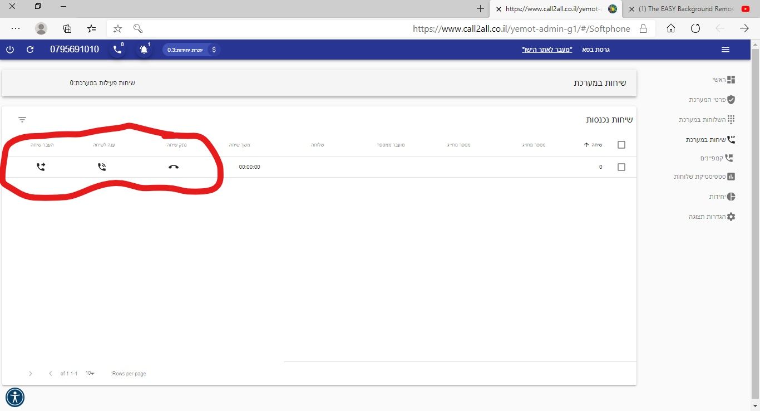Image resolution: width=760 pixels, height=411 pixels.
Task: Expand the rows per page dropdown
Action: click(x=90, y=373)
